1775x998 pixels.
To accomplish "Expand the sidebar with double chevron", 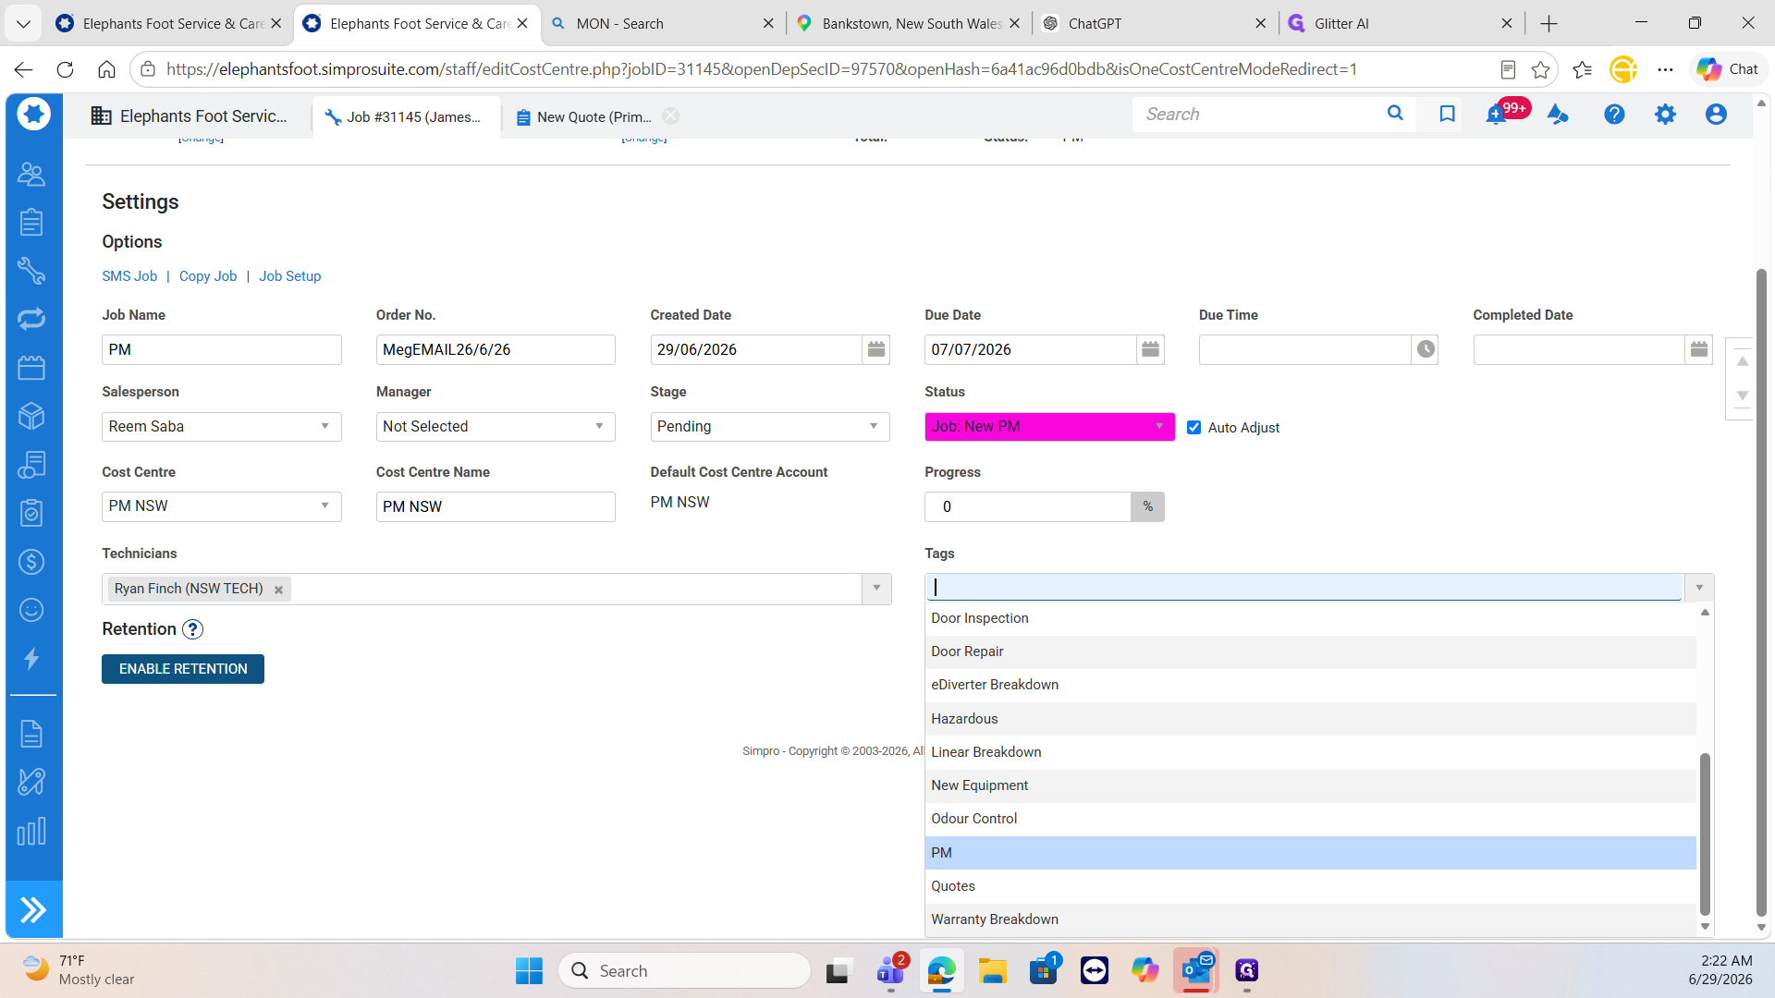I will tap(33, 910).
